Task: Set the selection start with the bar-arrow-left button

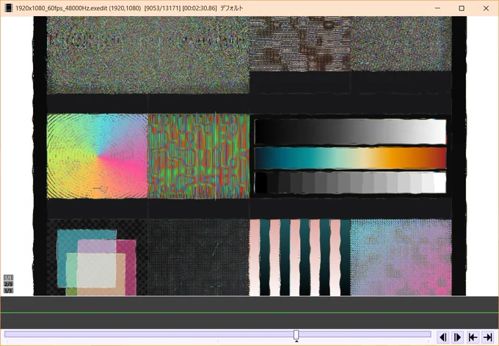Action: (473, 337)
